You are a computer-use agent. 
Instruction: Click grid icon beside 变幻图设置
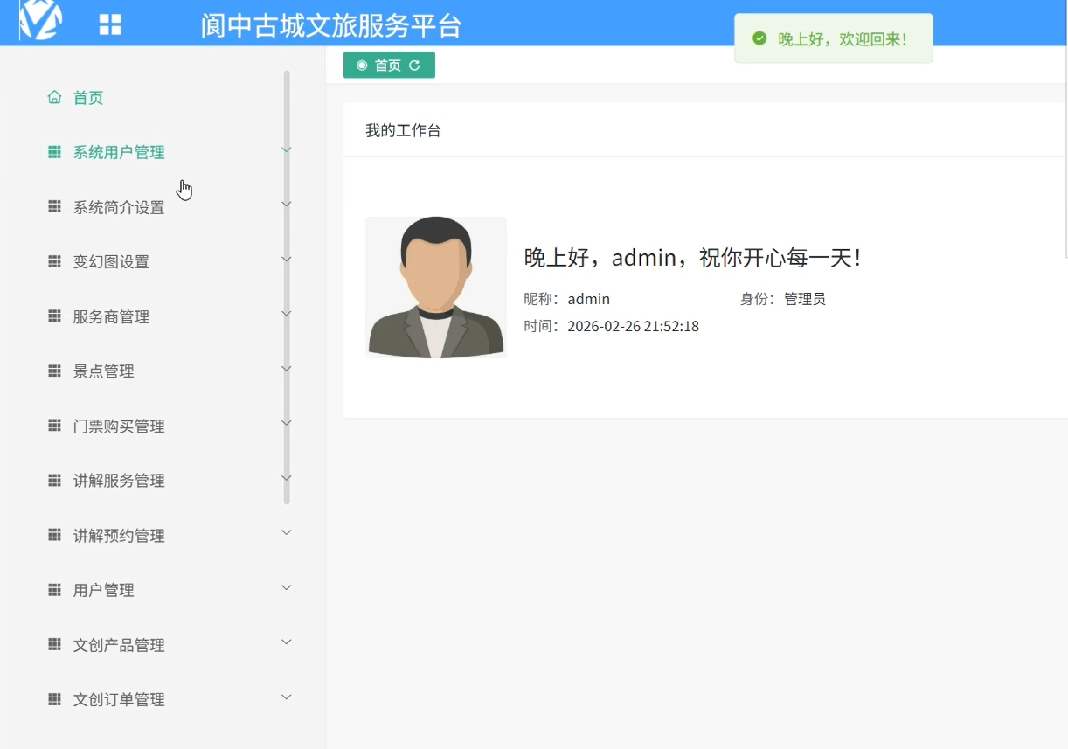[x=54, y=261]
